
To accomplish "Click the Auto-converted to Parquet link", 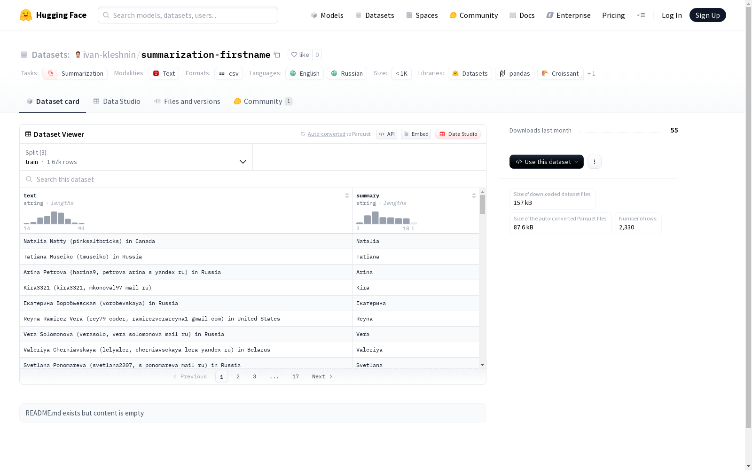I will pos(339,134).
